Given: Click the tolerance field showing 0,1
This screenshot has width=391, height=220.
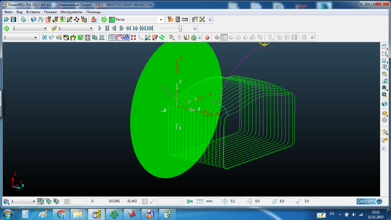Looking at the screenshot, I should pyautogui.click(x=237, y=201).
